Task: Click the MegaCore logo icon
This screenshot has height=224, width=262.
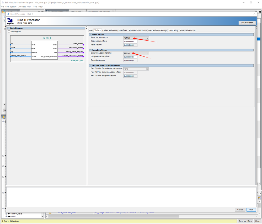Action: [x=10, y=21]
